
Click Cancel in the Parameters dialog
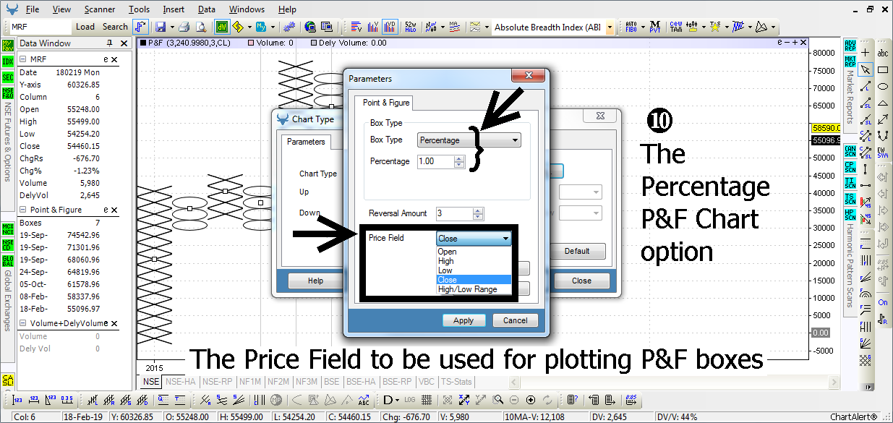[x=516, y=320]
